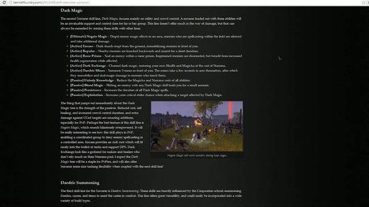
Task: Select the "[Active] Repulse" list entry
Action: coord(134,51)
